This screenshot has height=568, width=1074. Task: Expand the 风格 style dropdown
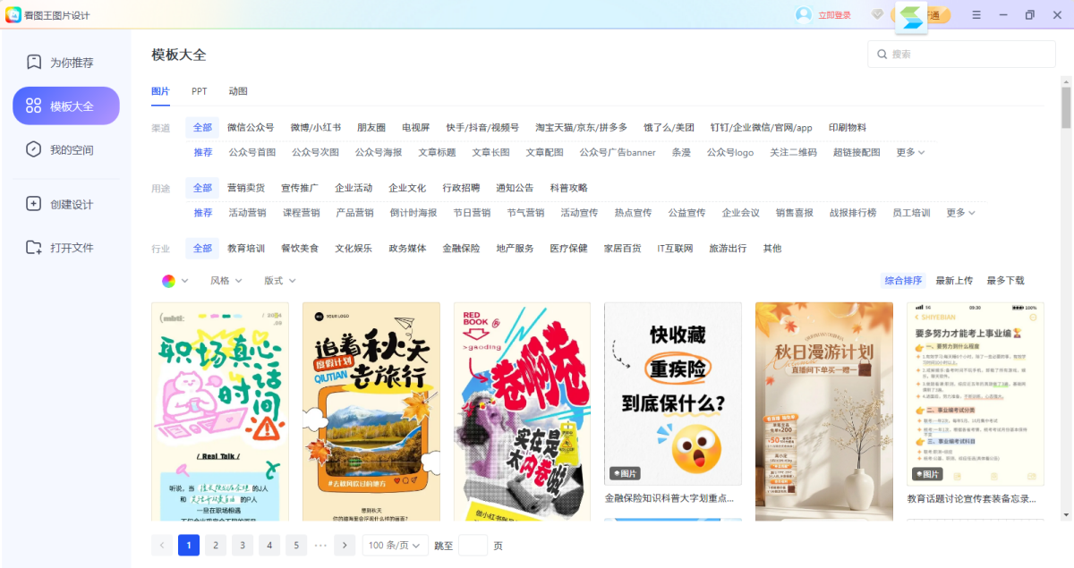click(226, 281)
